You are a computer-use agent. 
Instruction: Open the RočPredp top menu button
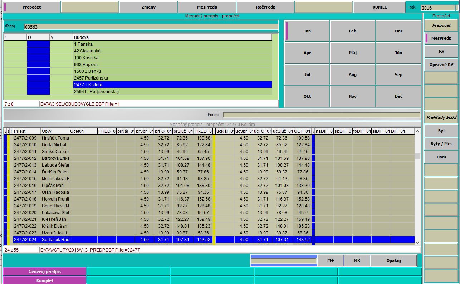[265, 7]
